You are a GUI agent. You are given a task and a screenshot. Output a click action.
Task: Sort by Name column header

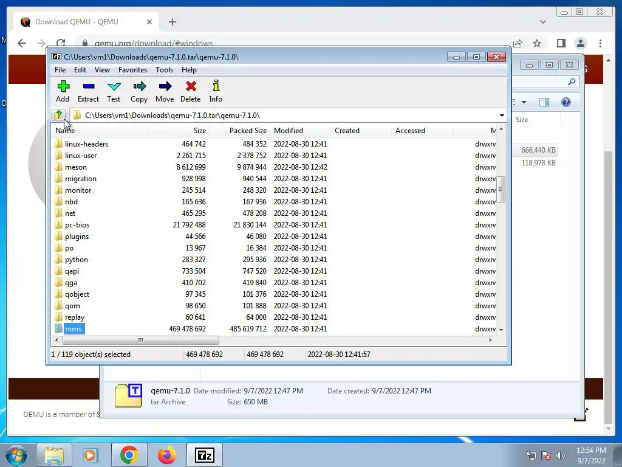tap(100, 131)
